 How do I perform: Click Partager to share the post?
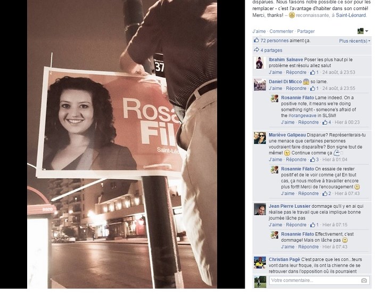click(306, 31)
